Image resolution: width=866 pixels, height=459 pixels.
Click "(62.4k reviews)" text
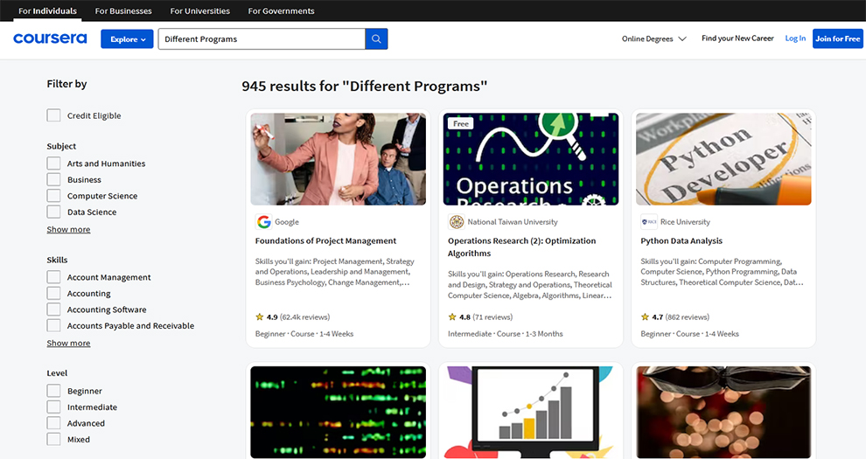point(305,317)
